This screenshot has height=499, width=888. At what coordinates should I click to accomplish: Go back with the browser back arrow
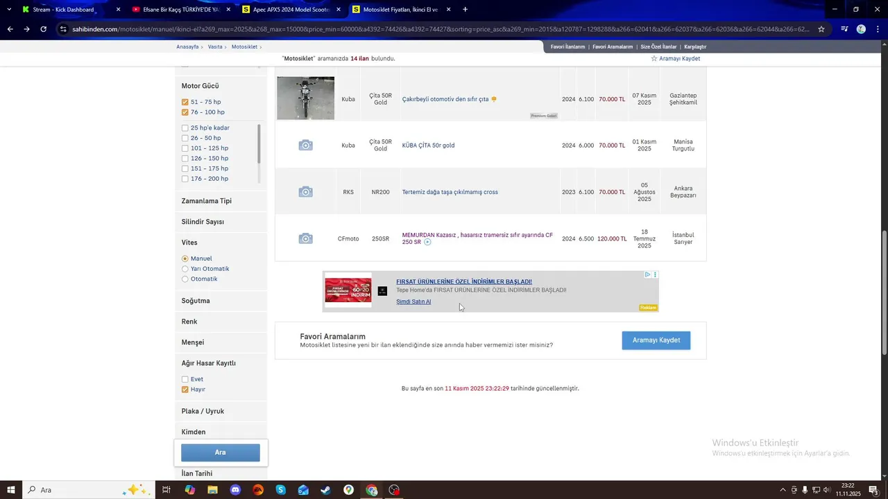pyautogui.click(x=10, y=29)
